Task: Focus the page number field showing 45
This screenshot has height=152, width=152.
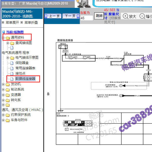Action: (87, 18)
